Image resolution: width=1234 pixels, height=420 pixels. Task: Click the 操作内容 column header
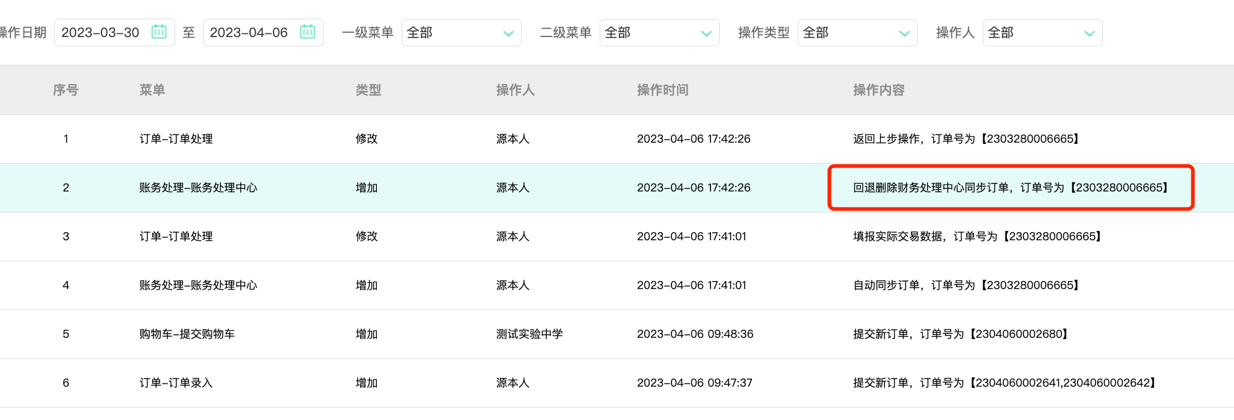879,90
